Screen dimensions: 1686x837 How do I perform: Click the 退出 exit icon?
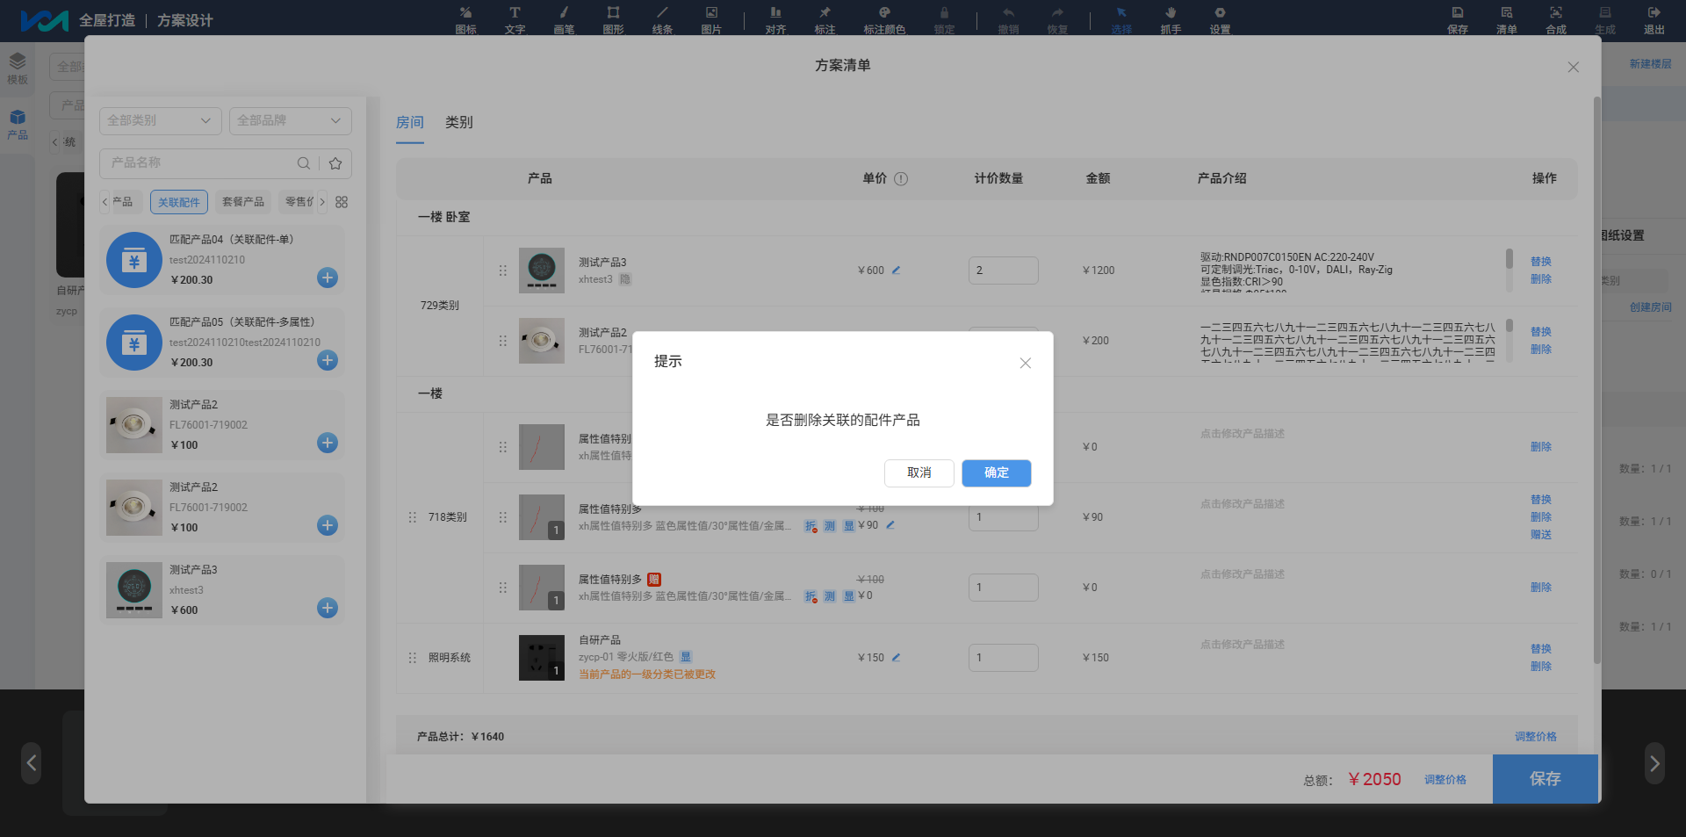(x=1654, y=19)
